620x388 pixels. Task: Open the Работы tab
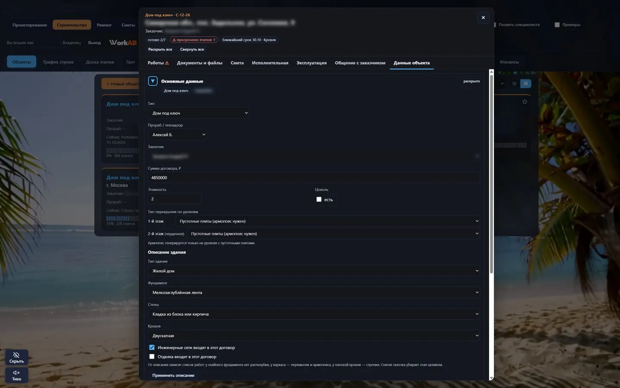click(158, 63)
